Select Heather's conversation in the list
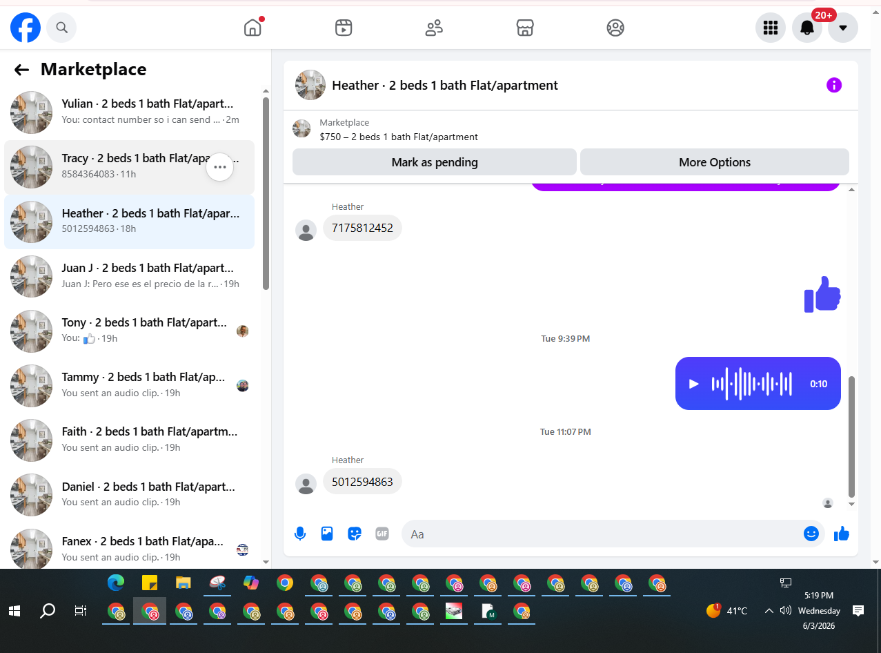881x653 pixels. tap(129, 222)
